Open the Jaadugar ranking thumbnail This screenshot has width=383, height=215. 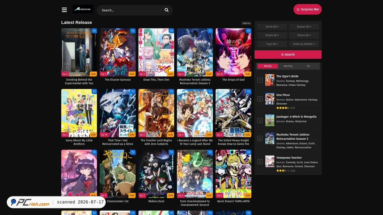pos(269,121)
